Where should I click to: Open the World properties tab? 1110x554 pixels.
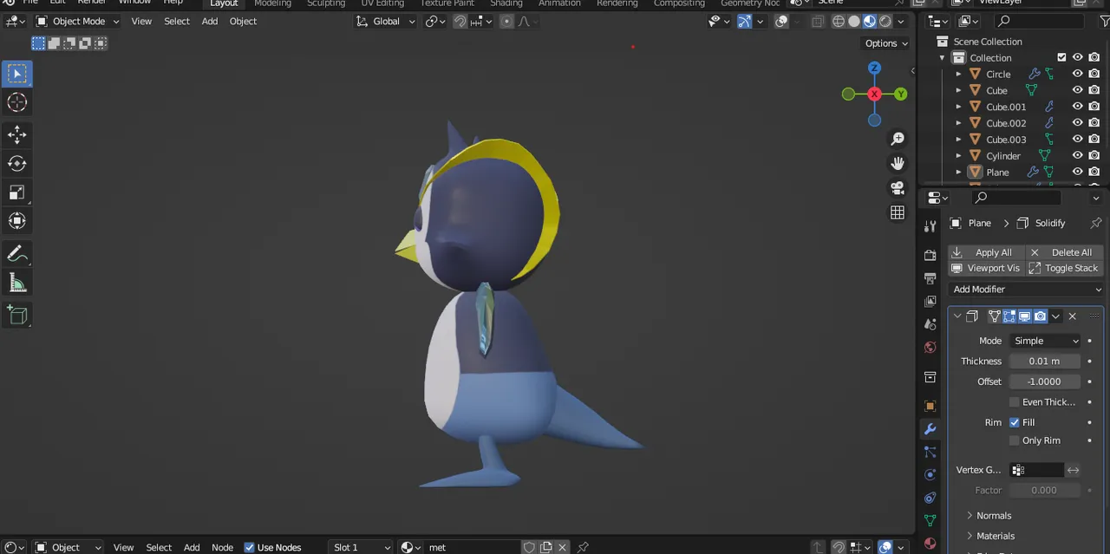click(x=930, y=348)
